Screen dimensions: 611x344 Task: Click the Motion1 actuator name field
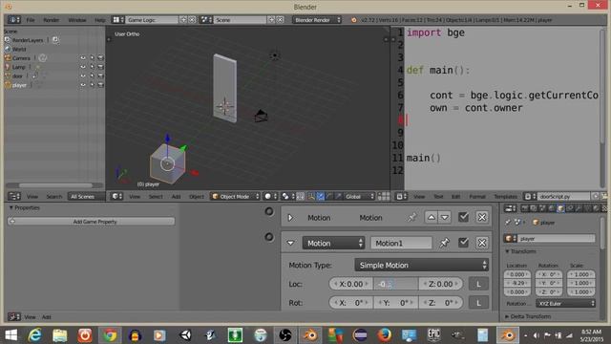tap(401, 243)
